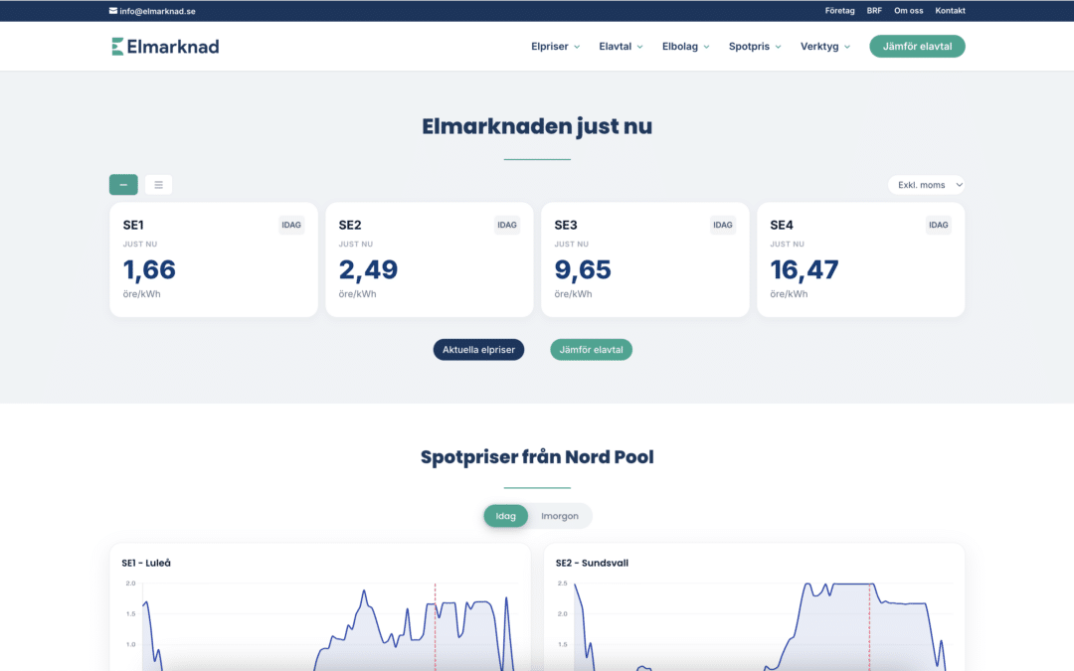Select the list view icon
Viewport: 1074px width, 671px height.
click(x=157, y=184)
